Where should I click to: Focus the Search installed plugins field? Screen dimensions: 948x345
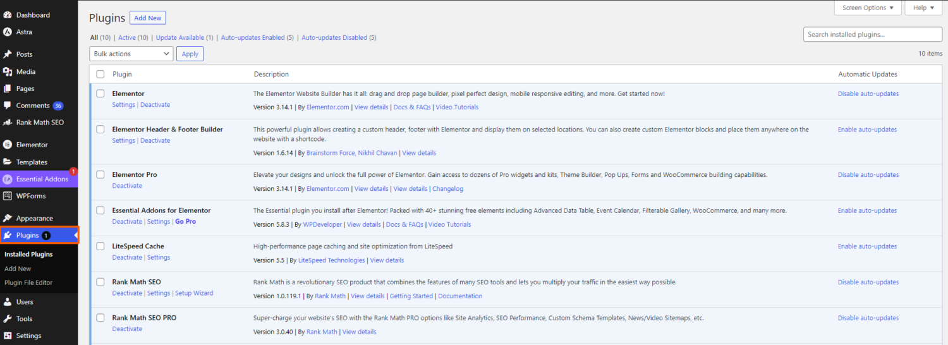[x=873, y=35]
